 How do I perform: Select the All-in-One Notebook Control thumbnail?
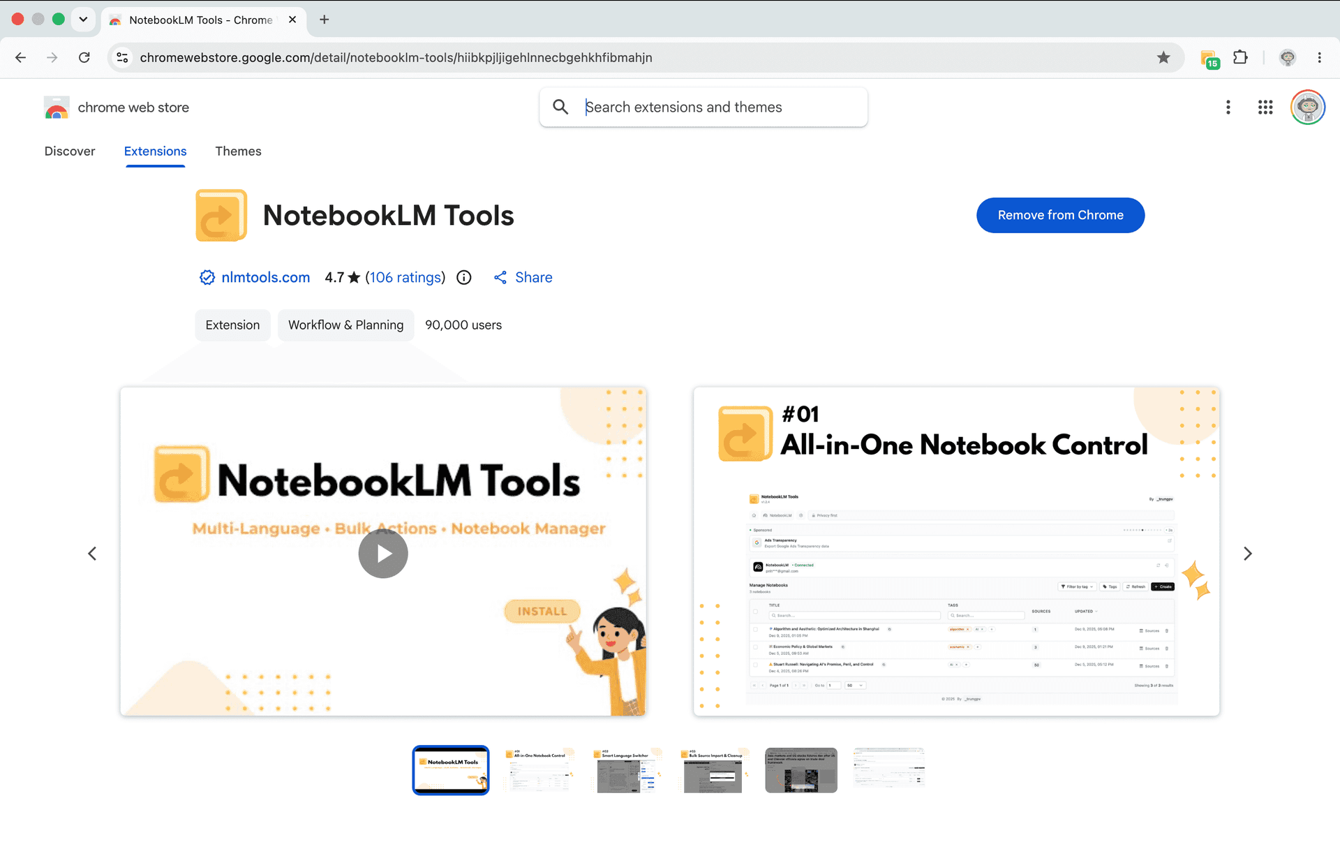(539, 770)
